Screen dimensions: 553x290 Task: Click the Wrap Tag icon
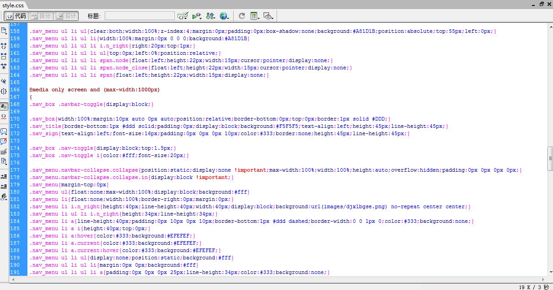click(x=4, y=152)
